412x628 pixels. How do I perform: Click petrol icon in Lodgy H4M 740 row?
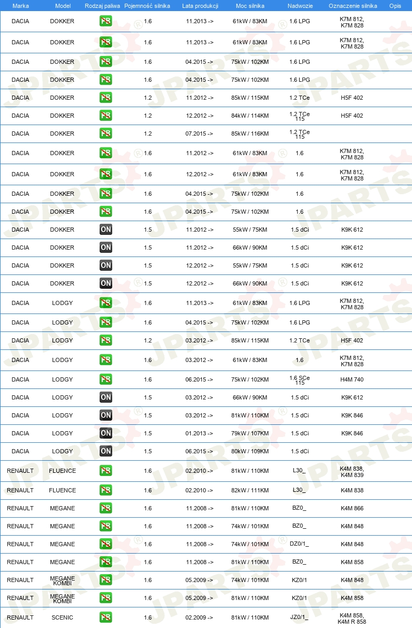tap(105, 379)
